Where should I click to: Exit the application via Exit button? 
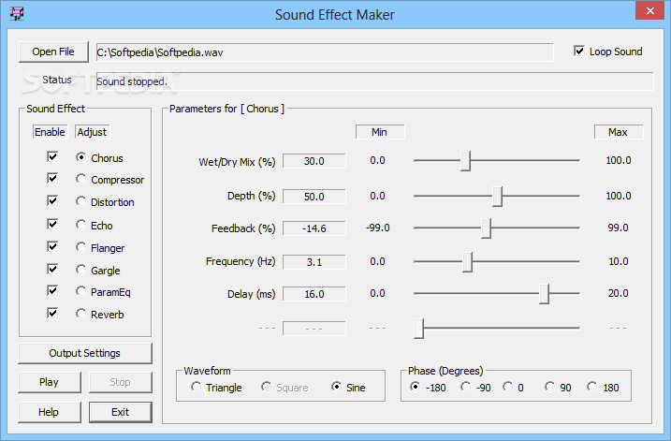pyautogui.click(x=120, y=412)
